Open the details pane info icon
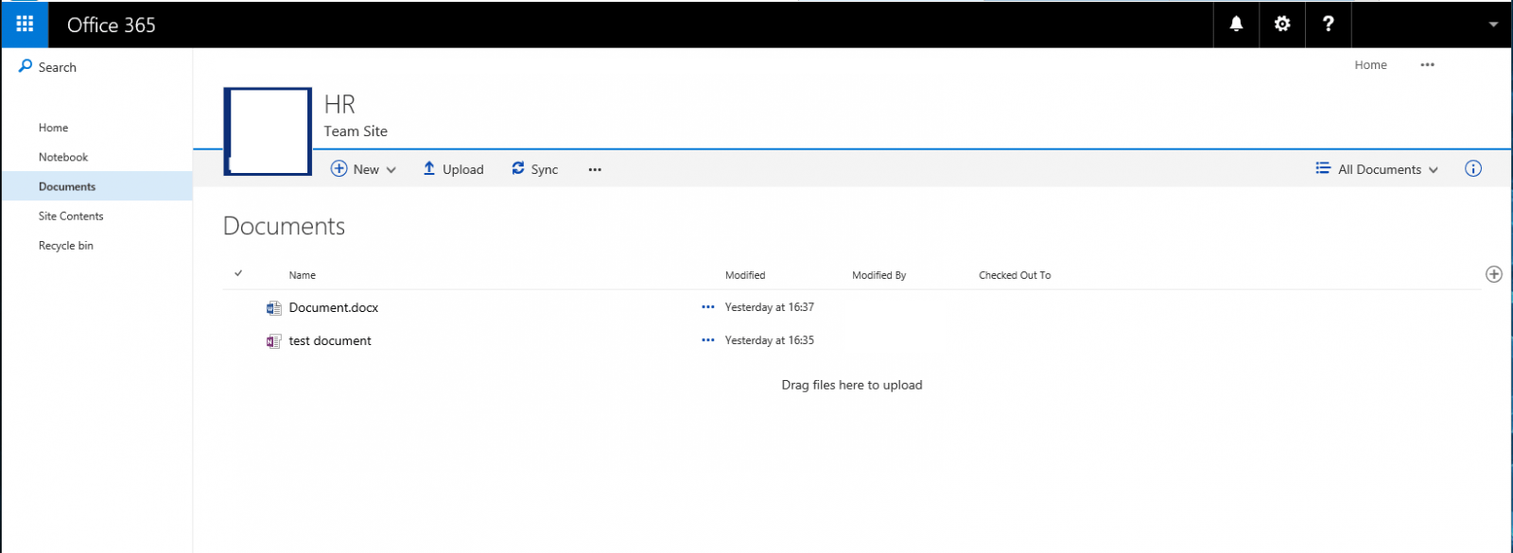 point(1473,168)
